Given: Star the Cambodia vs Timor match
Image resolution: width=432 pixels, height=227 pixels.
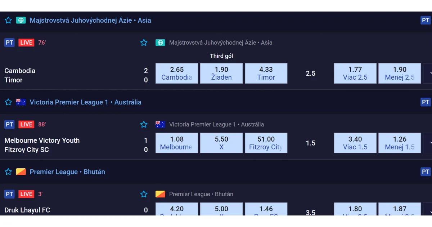Looking at the screenshot, I should pyautogui.click(x=144, y=43).
